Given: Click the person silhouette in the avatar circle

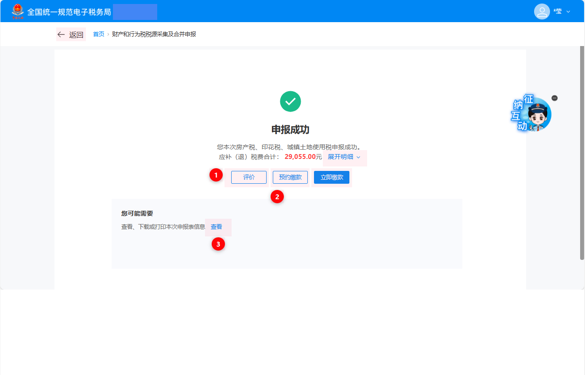Looking at the screenshot, I should (542, 11).
